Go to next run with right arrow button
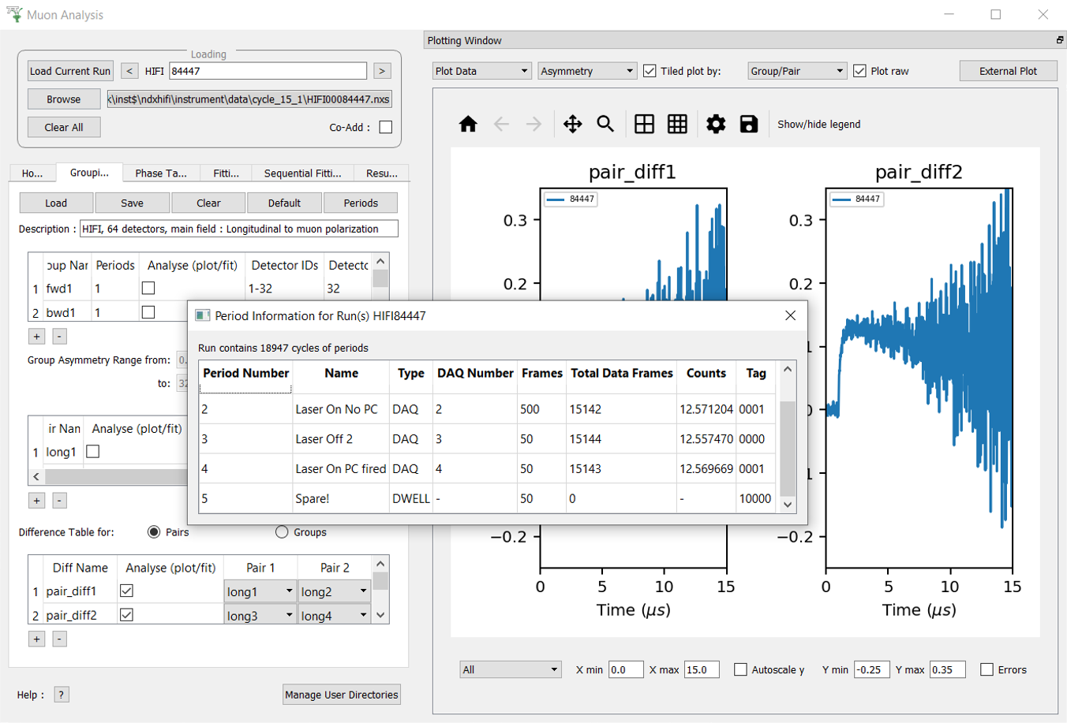1067x723 pixels. pyautogui.click(x=382, y=71)
